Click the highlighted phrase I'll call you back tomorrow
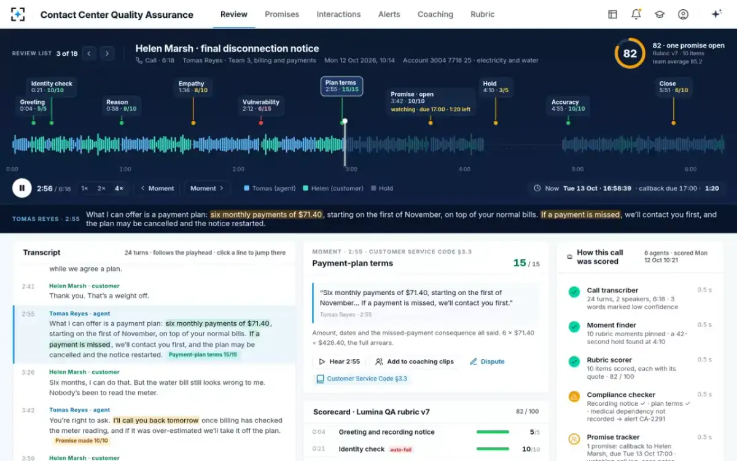The width and height of the screenshot is (737, 461). 157,420
